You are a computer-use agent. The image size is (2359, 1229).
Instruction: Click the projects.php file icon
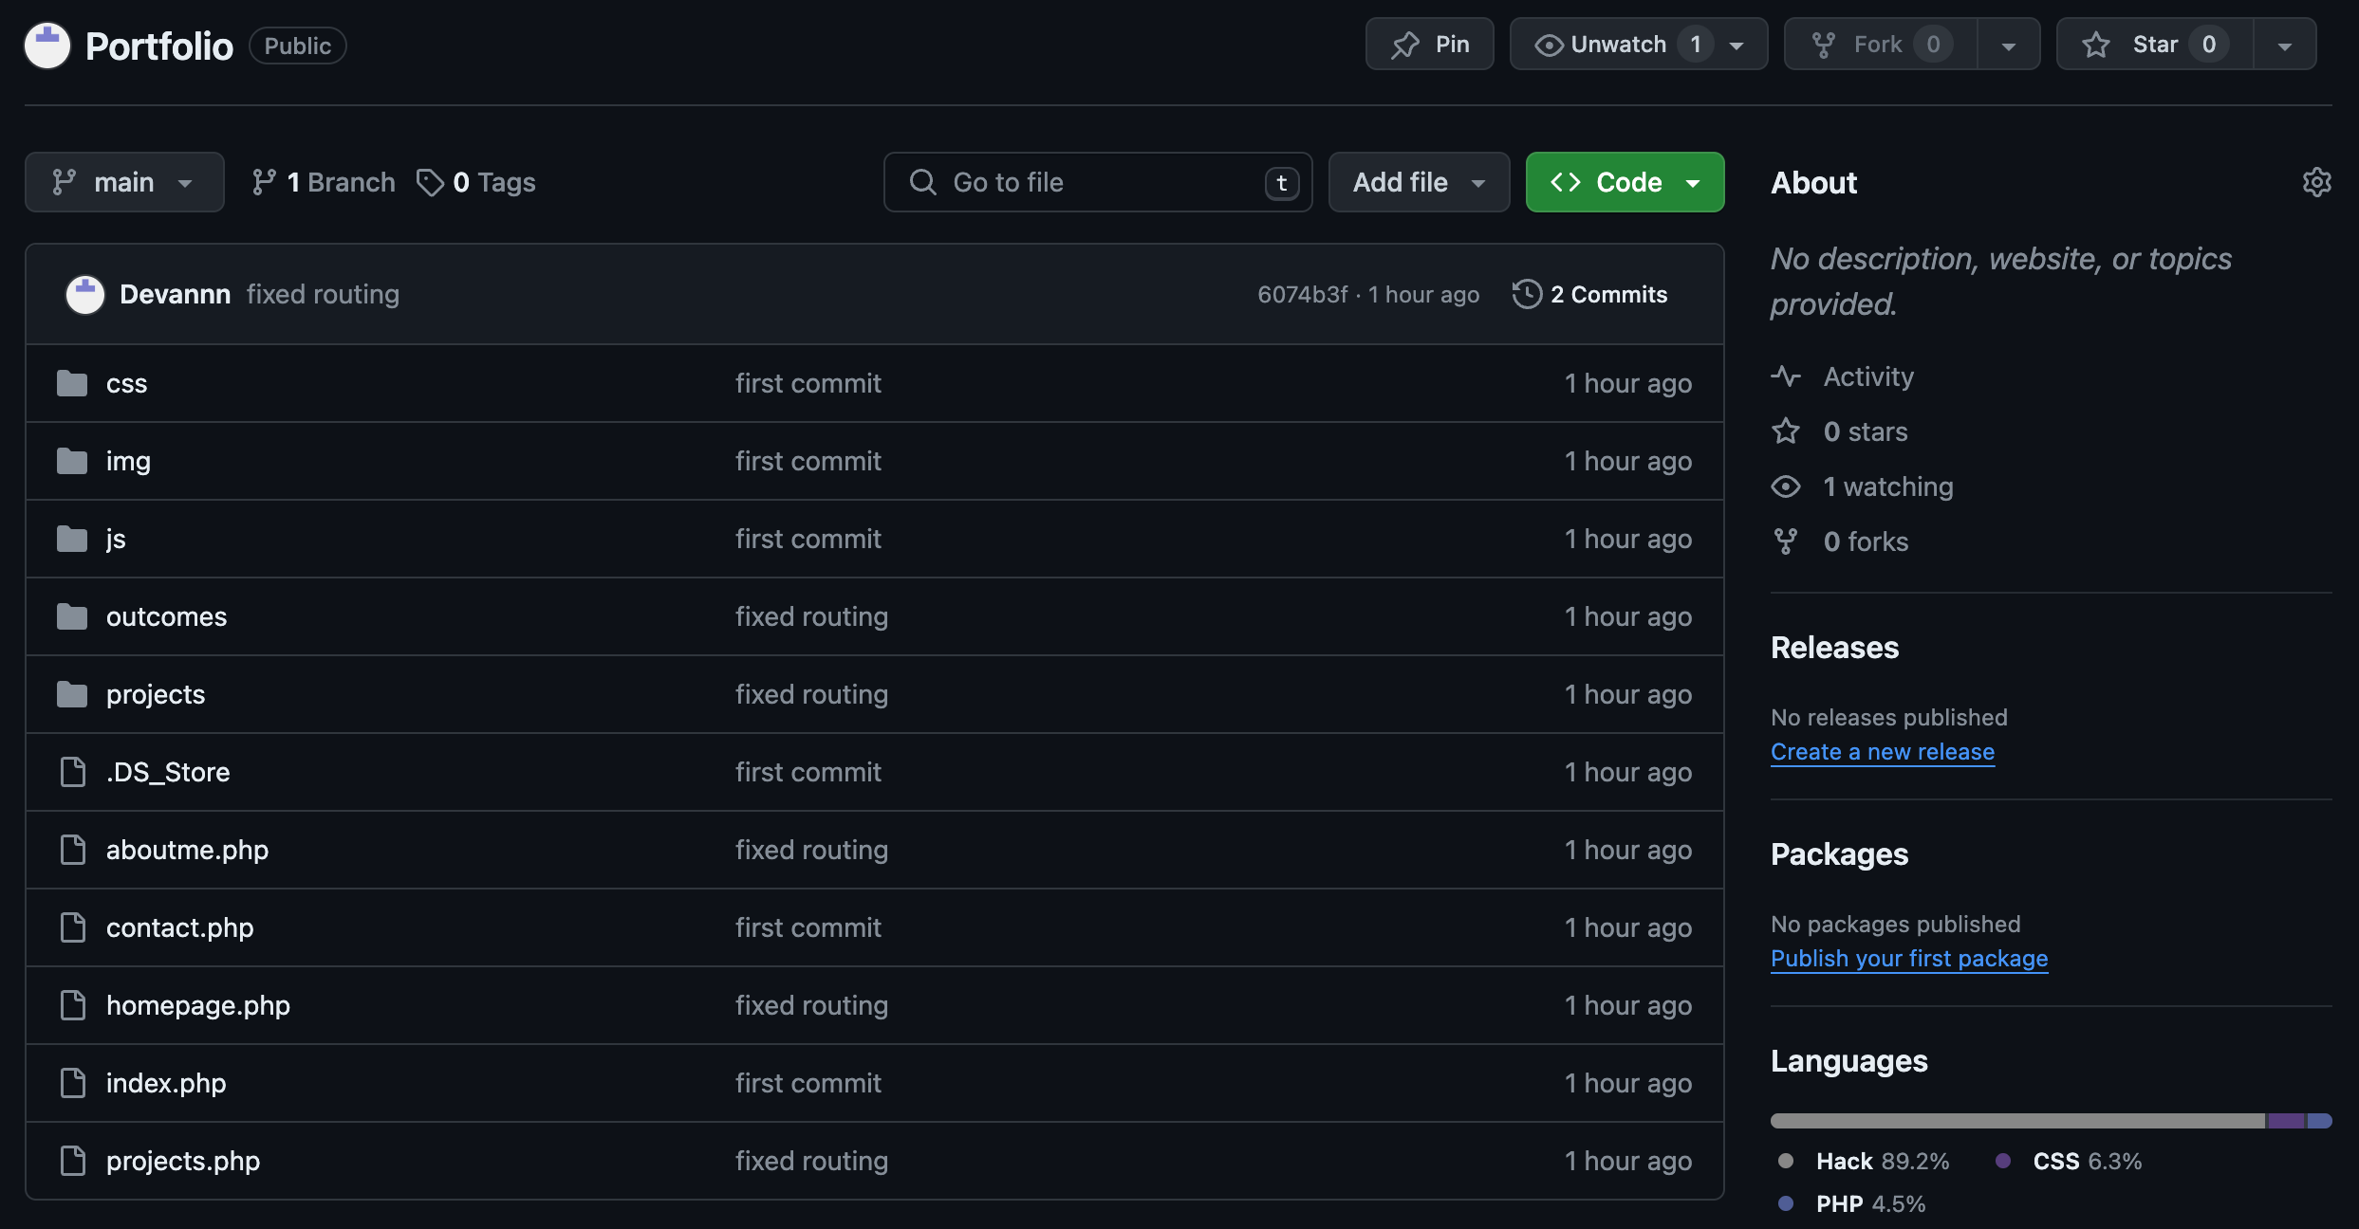73,1161
